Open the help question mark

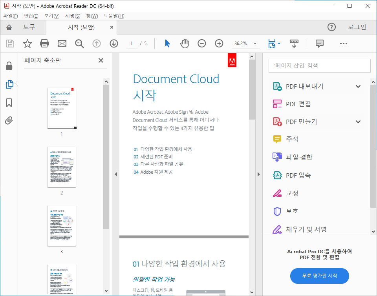coord(331,27)
